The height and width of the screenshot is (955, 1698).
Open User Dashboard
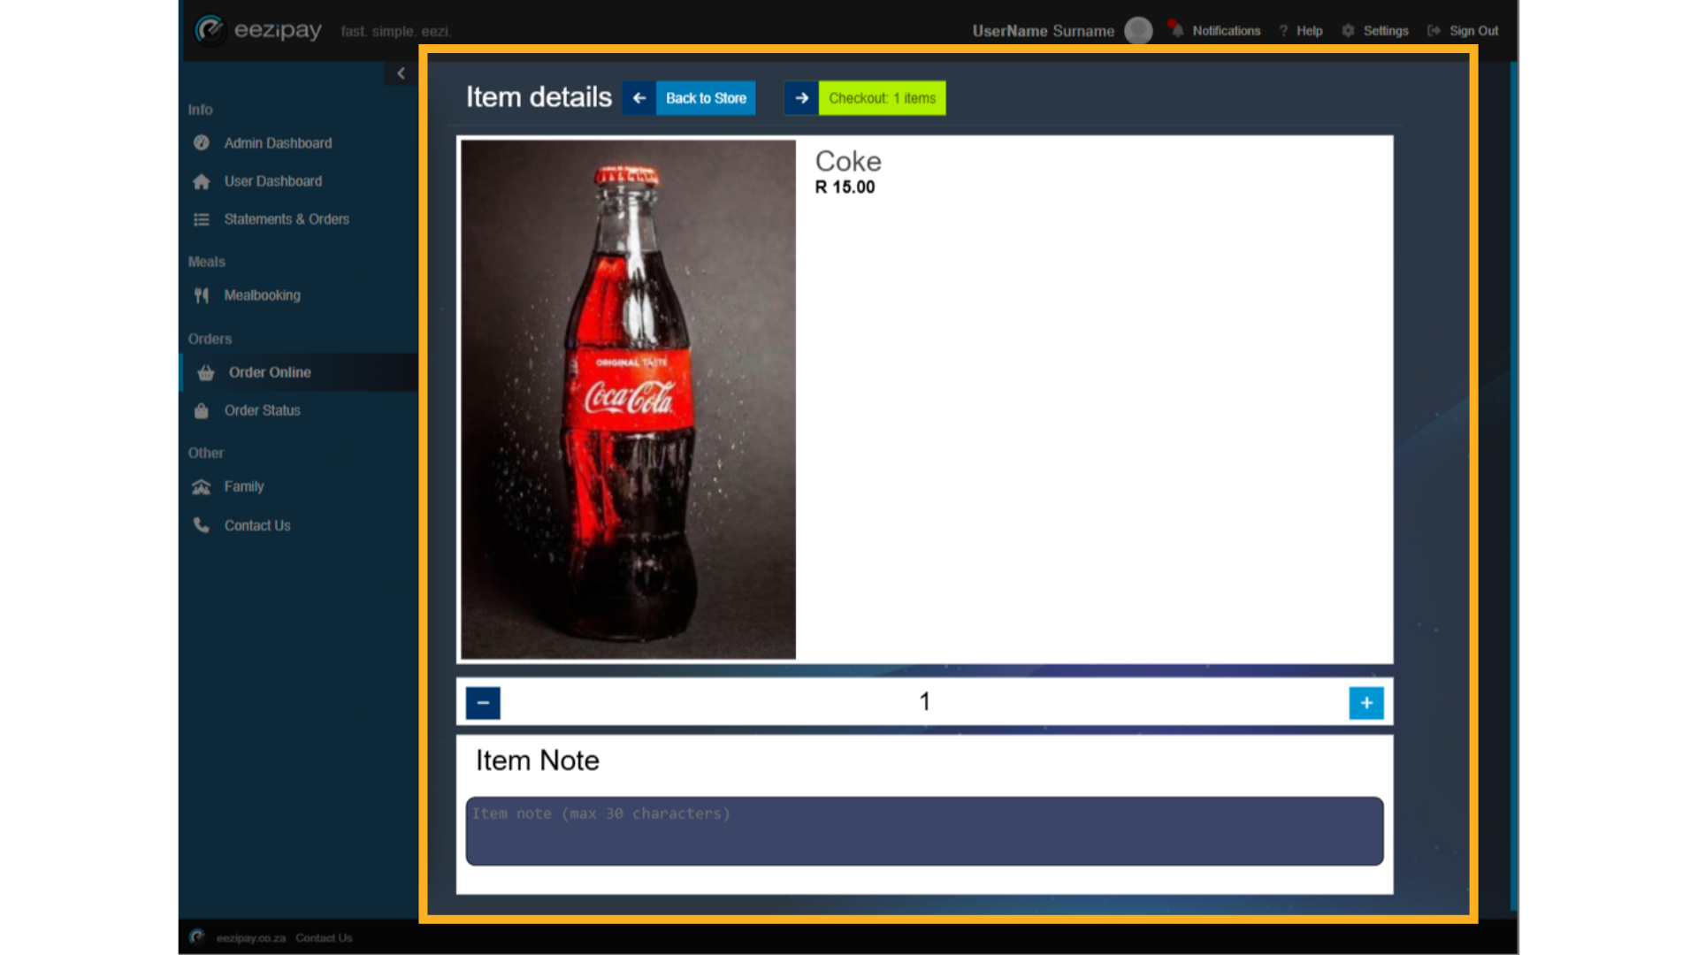click(x=273, y=181)
